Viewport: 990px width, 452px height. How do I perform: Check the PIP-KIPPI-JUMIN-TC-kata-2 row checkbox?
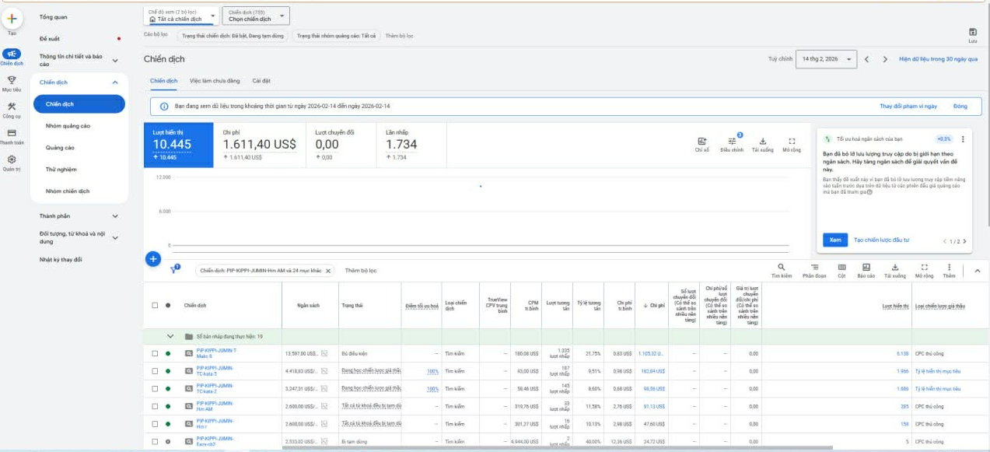click(x=155, y=388)
